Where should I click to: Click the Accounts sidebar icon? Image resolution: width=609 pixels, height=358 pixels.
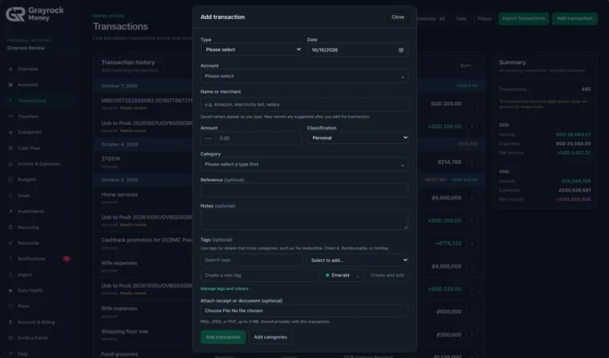click(10, 85)
